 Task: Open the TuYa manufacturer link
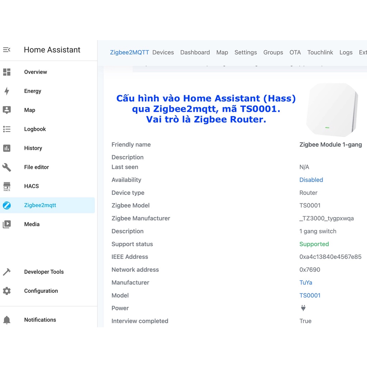pyautogui.click(x=306, y=282)
